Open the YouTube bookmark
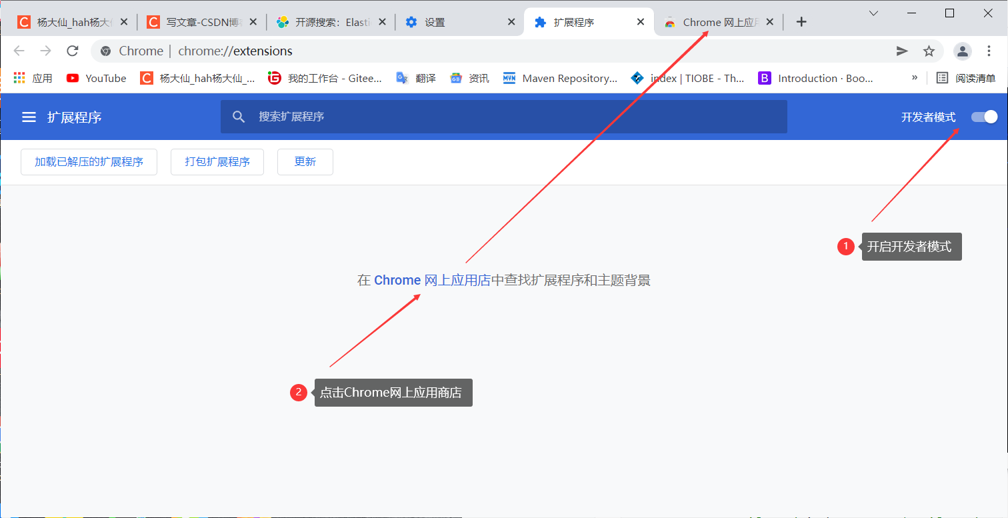 click(x=97, y=78)
